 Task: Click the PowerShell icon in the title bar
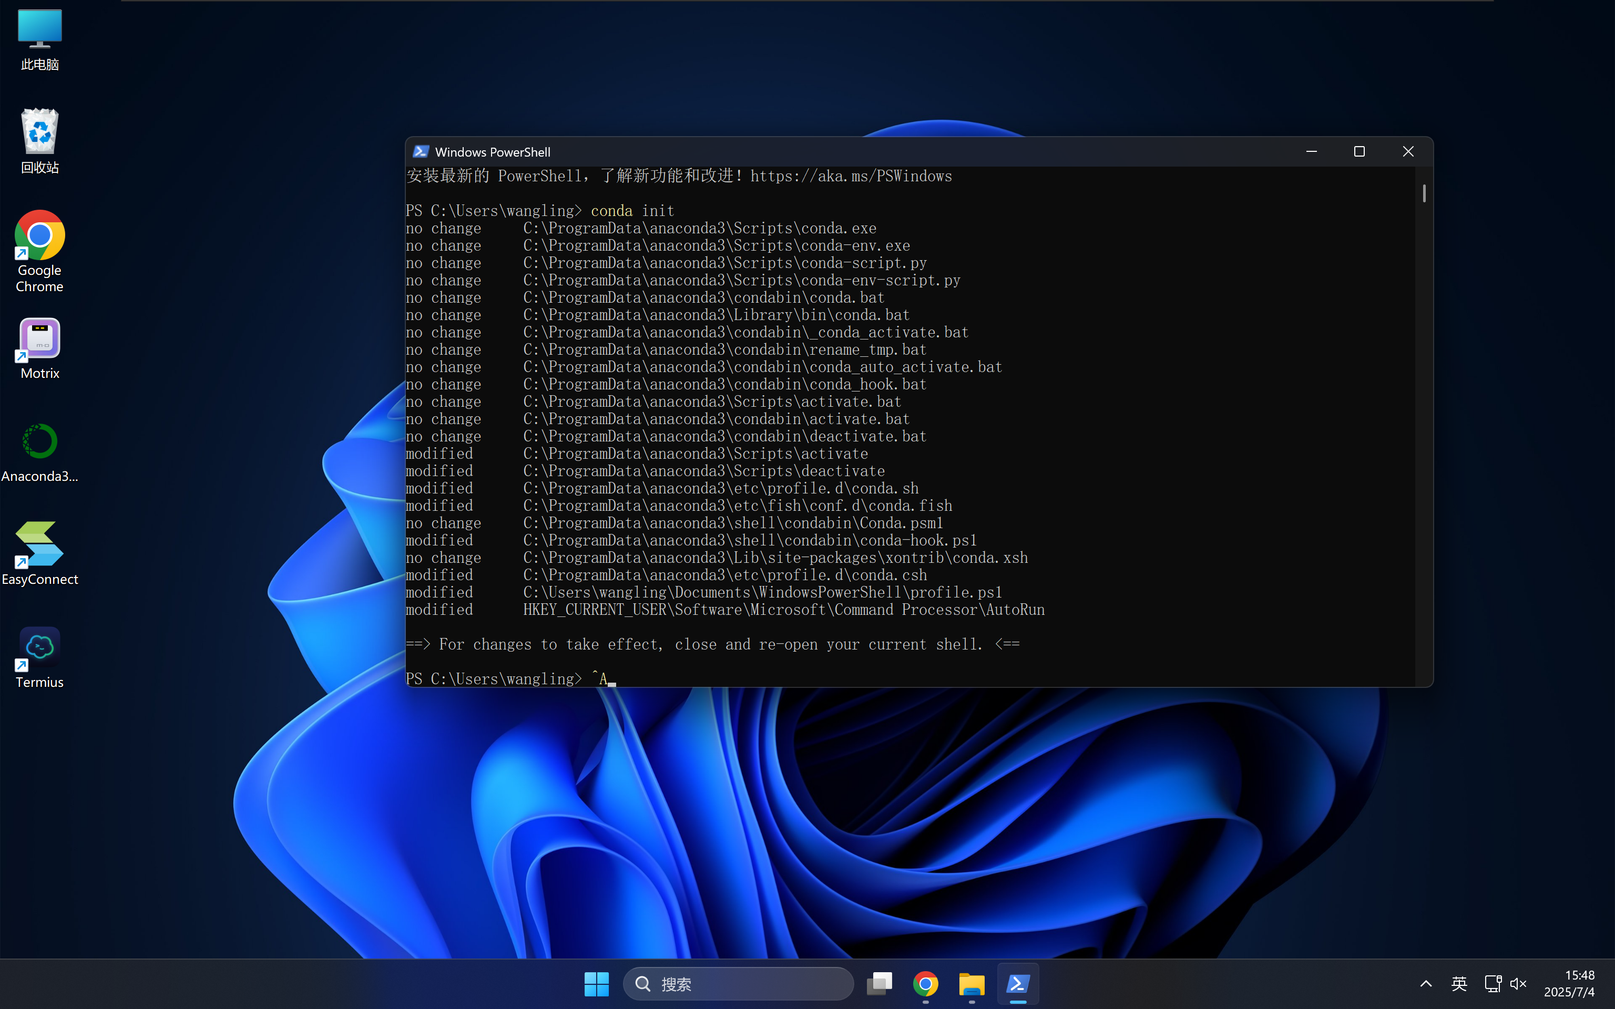[421, 151]
